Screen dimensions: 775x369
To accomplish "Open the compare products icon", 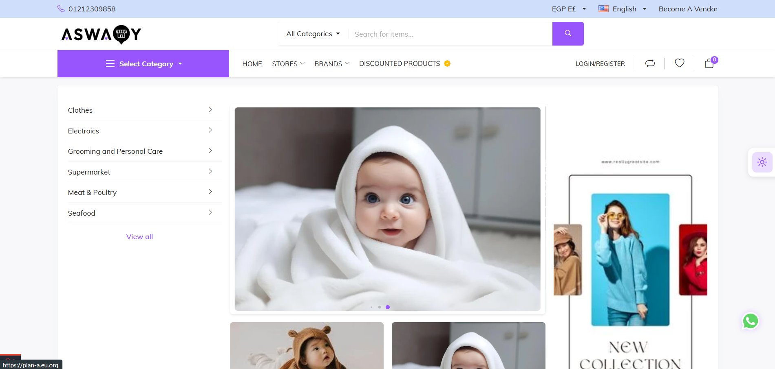I will click(650, 63).
